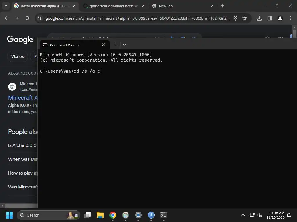
Task: Select the Videos search filter chip
Action: tap(17, 56)
